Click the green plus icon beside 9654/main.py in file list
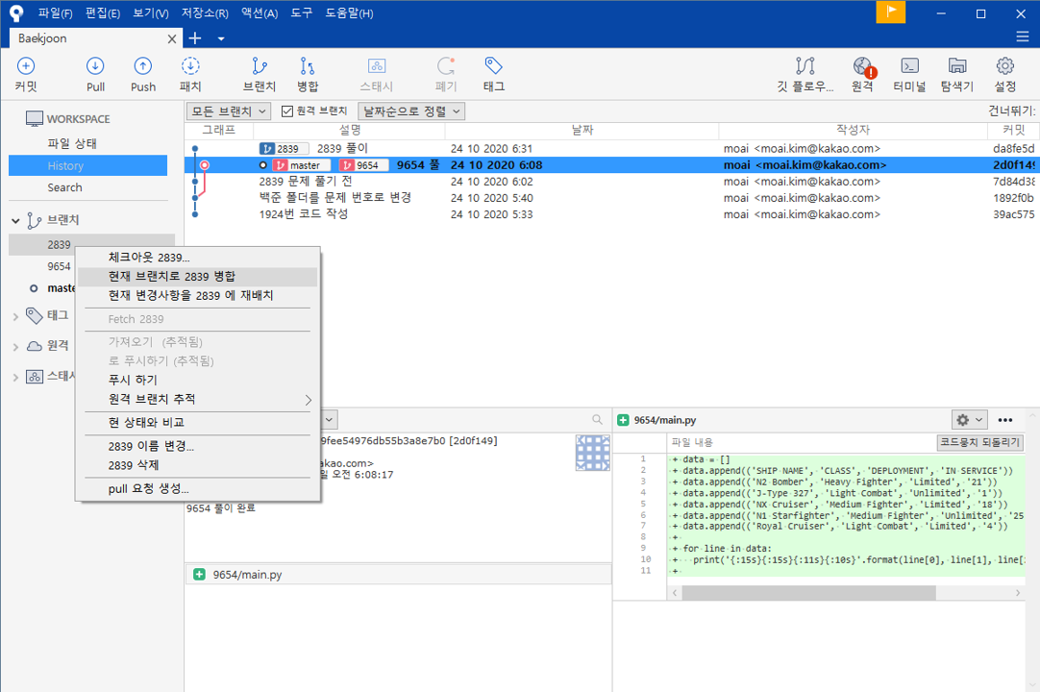1040x692 pixels. (199, 574)
